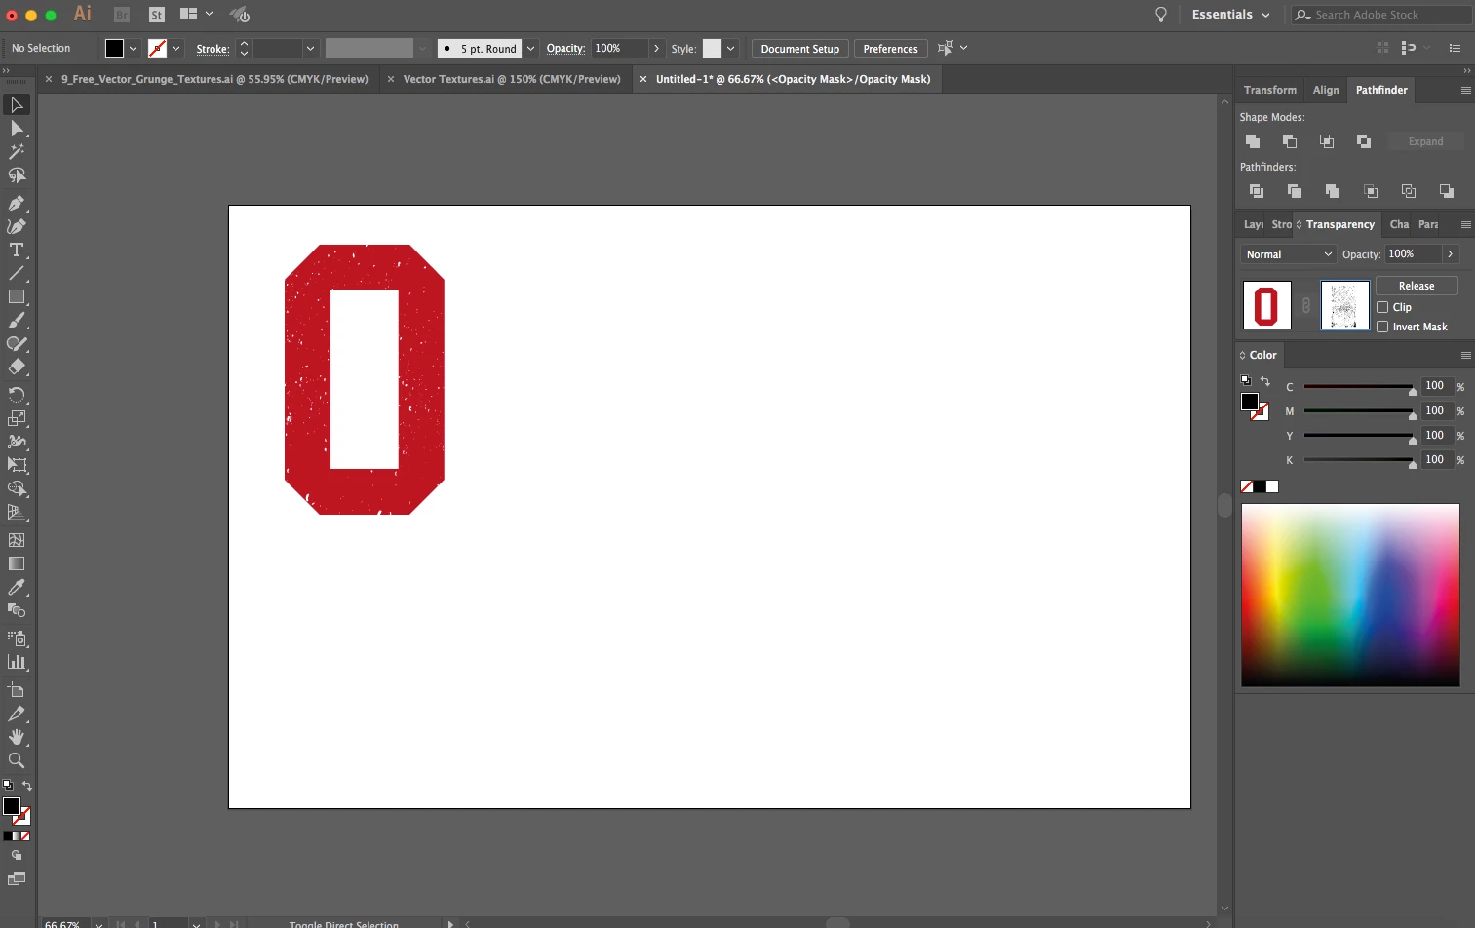Swap fill and stroke in Color panel
Viewport: 1475px width, 928px height.
[x=1265, y=381]
